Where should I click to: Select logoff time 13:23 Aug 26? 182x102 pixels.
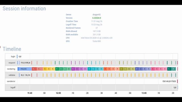pos(97,25)
